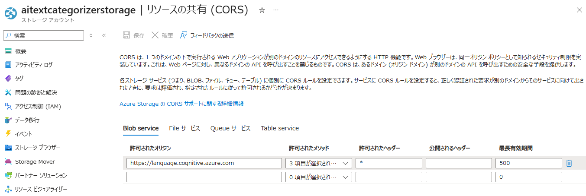The image size is (586, 196).
Task: Open the 概要 overview icon
Action: coord(8,51)
